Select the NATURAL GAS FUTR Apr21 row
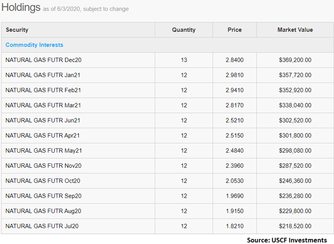The image size is (334, 244). click(x=168, y=136)
